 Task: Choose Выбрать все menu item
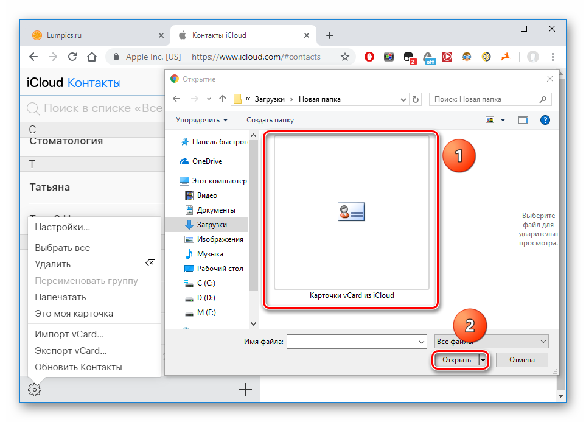point(94,248)
